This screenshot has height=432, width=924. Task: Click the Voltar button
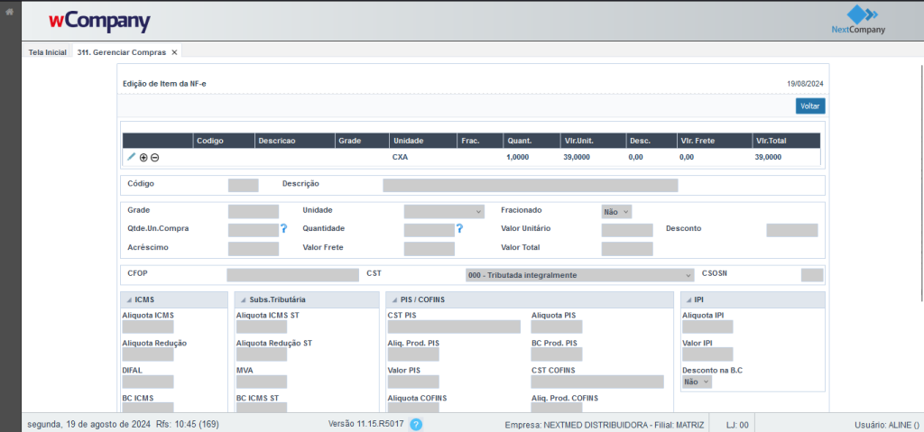click(810, 106)
